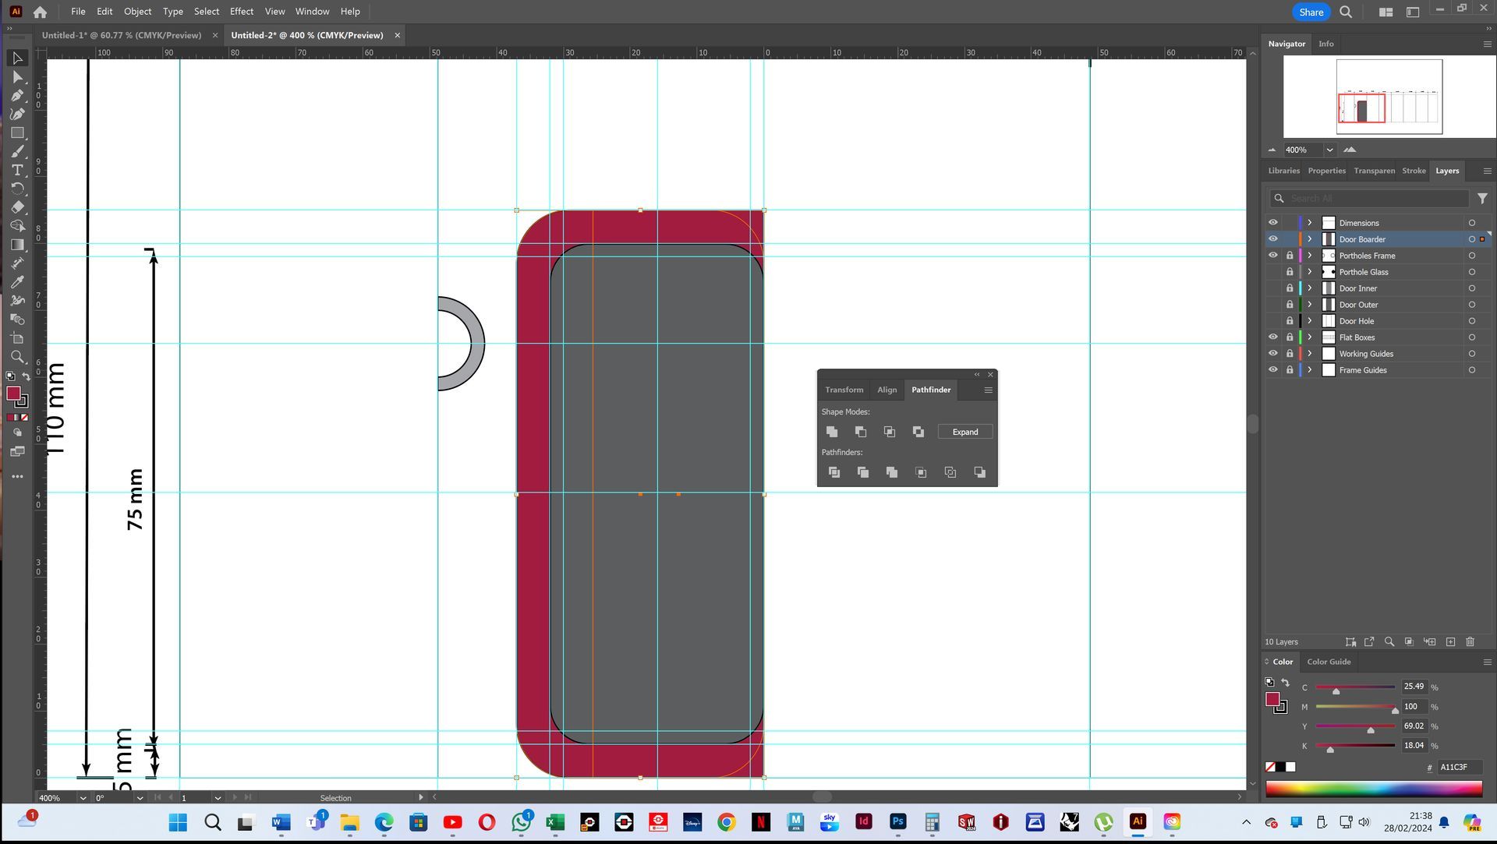Create new layer icon in Layers panel
The width and height of the screenshot is (1497, 844).
click(x=1450, y=642)
